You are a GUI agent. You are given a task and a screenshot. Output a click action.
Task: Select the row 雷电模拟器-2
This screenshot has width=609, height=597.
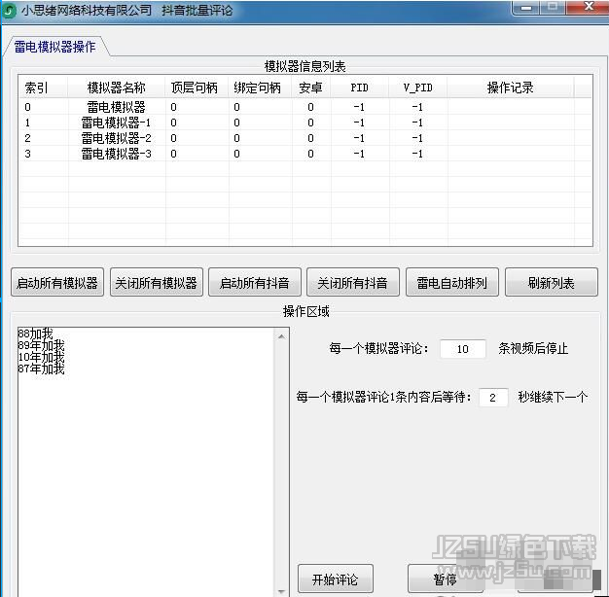coord(304,138)
